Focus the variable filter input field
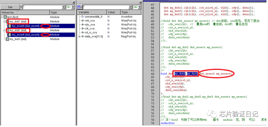Image resolution: width=268 pixels, height=127 pixels. point(106,7)
